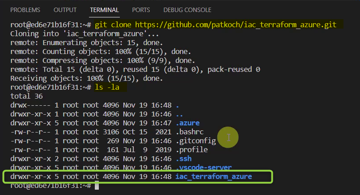Click the iac_terraform_azure directory name
Image resolution: width=360 pixels, height=195 pixels.
214,177
